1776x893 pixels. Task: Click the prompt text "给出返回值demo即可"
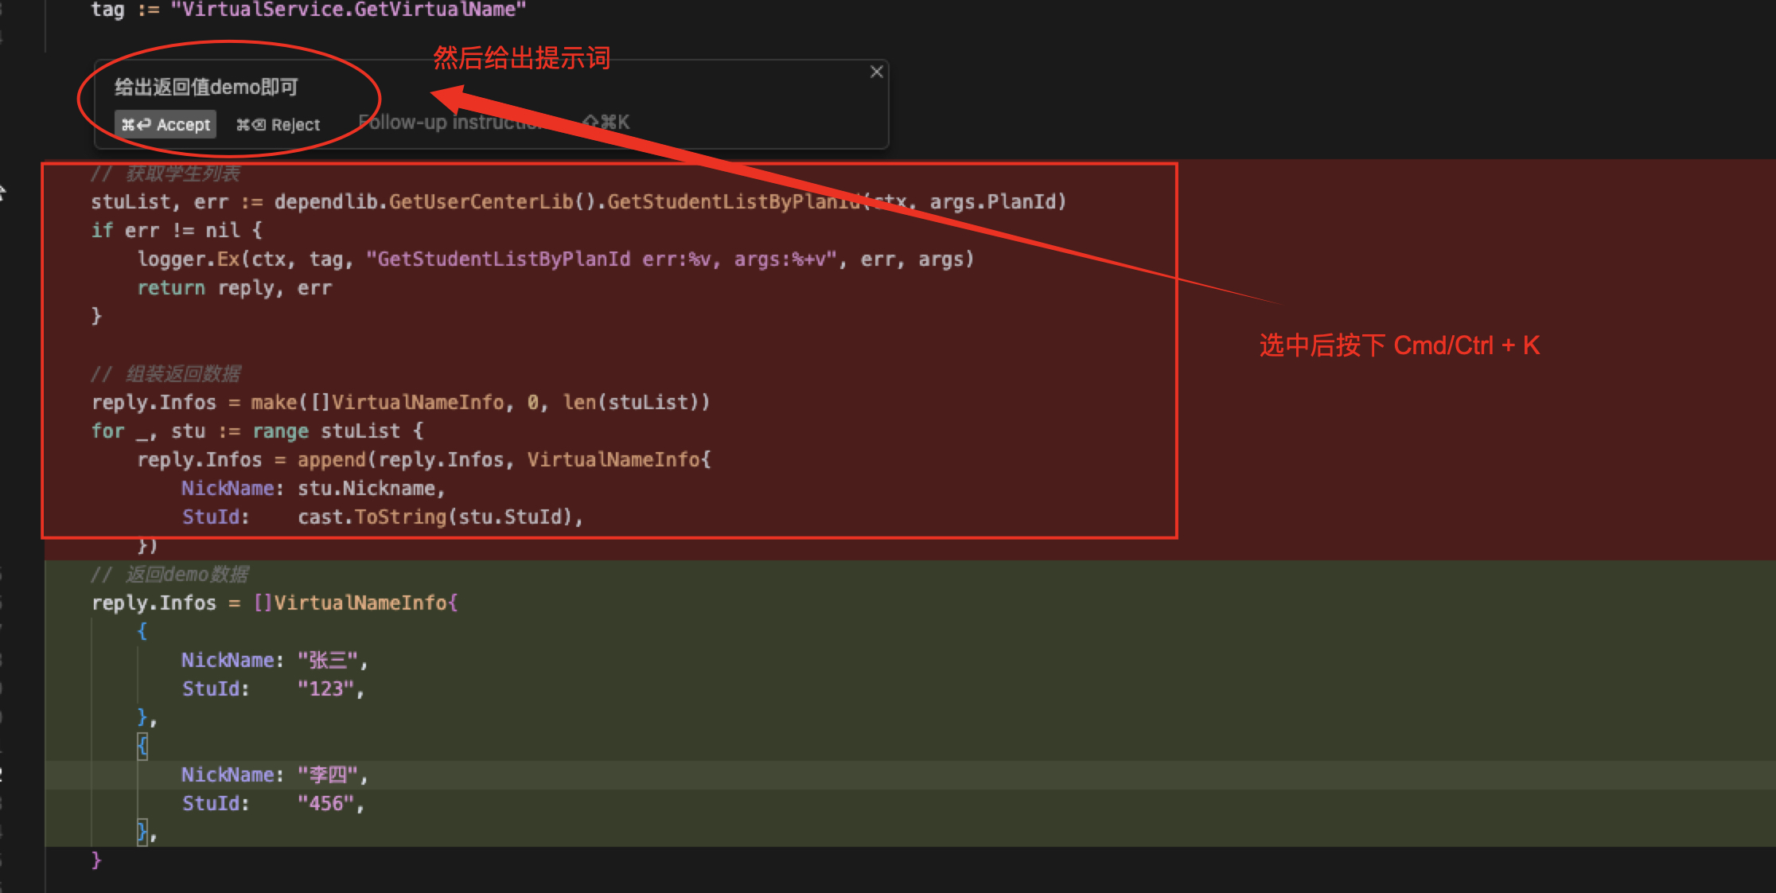pyautogui.click(x=206, y=87)
